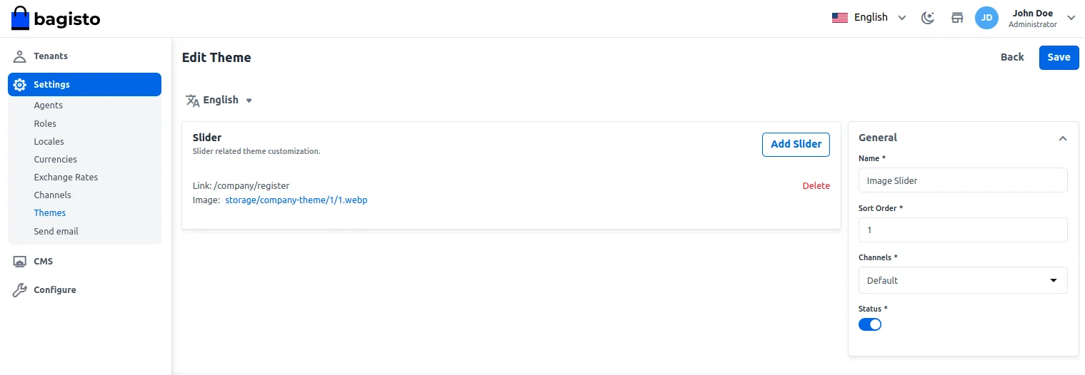This screenshot has width=1085, height=375.
Task: Go to Exchange Rates settings
Action: 66,178
